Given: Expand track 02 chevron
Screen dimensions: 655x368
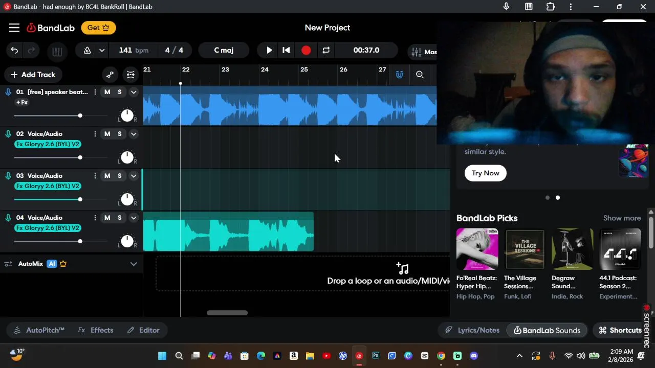Looking at the screenshot, I should coord(134,134).
